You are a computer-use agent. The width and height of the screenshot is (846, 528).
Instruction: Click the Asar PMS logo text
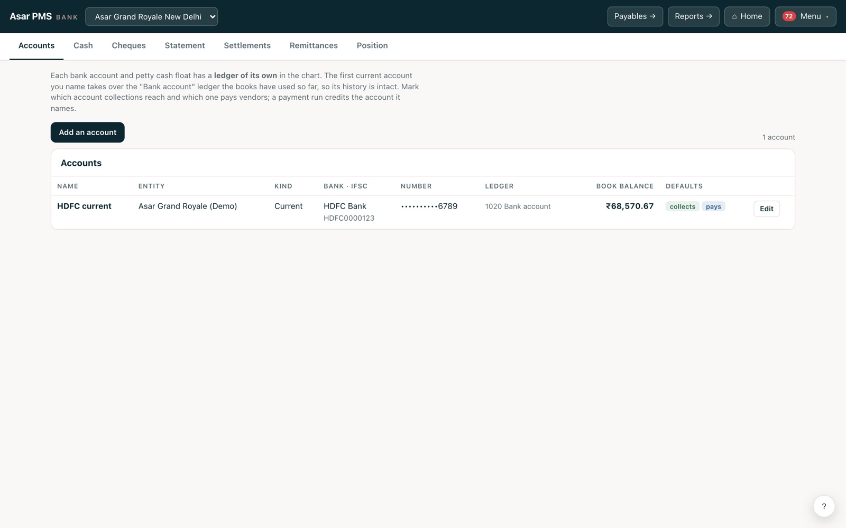point(31,16)
